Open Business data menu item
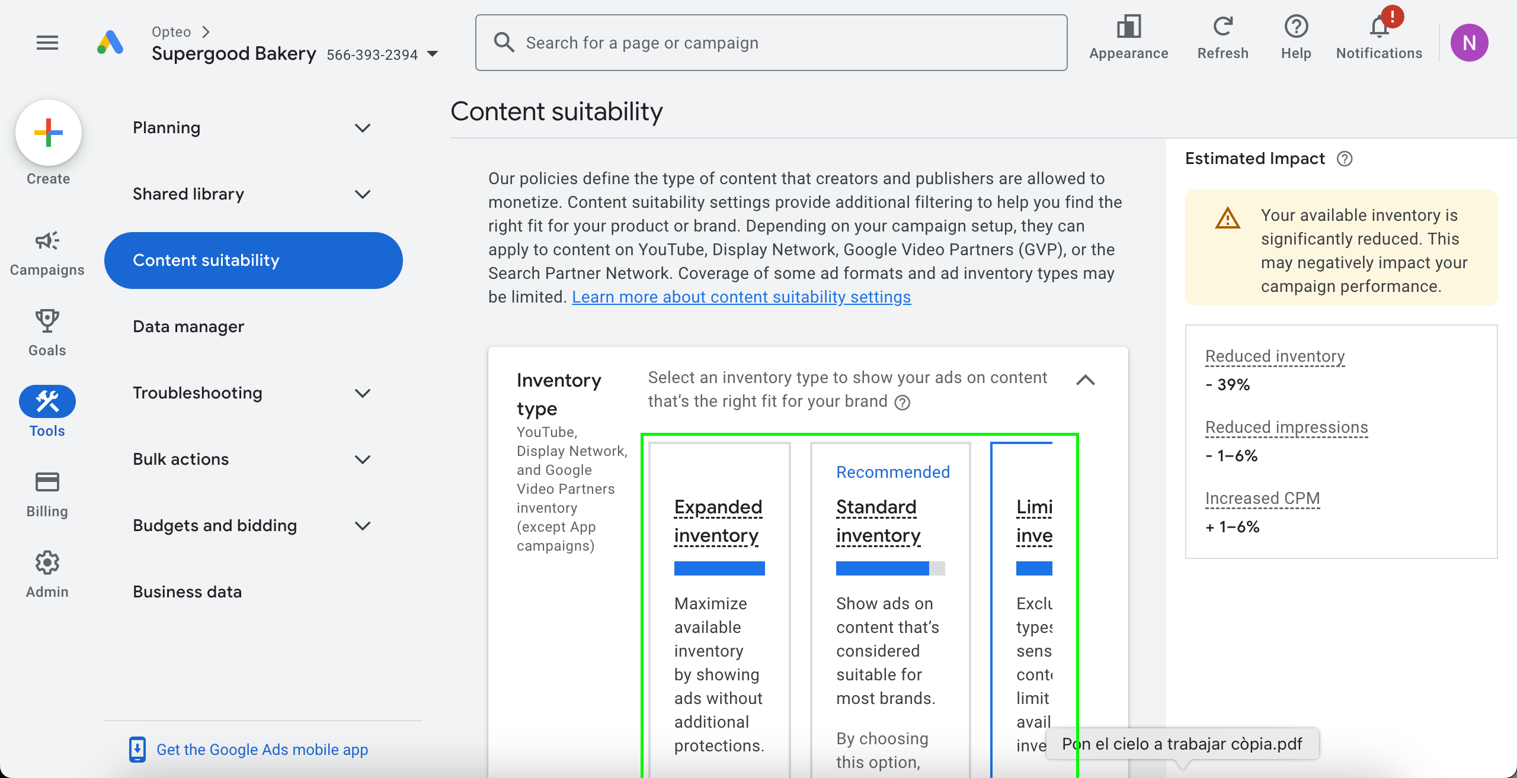1517x778 pixels. 187,592
